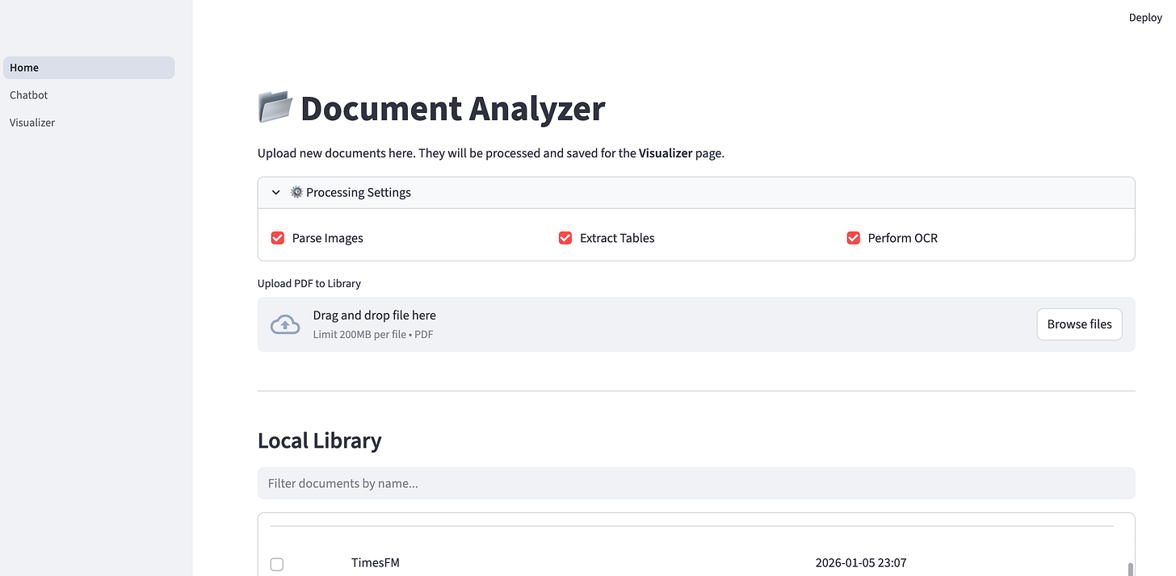Viewport: 1176px width, 576px height.
Task: Select the TimesFM document checkbox
Action: pyautogui.click(x=277, y=564)
